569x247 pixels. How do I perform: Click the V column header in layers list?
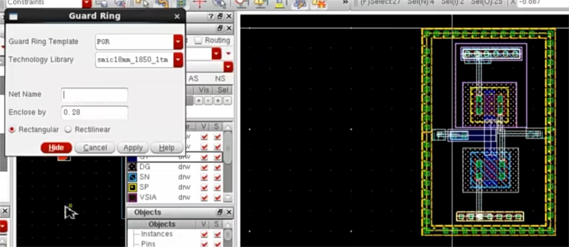point(203,127)
